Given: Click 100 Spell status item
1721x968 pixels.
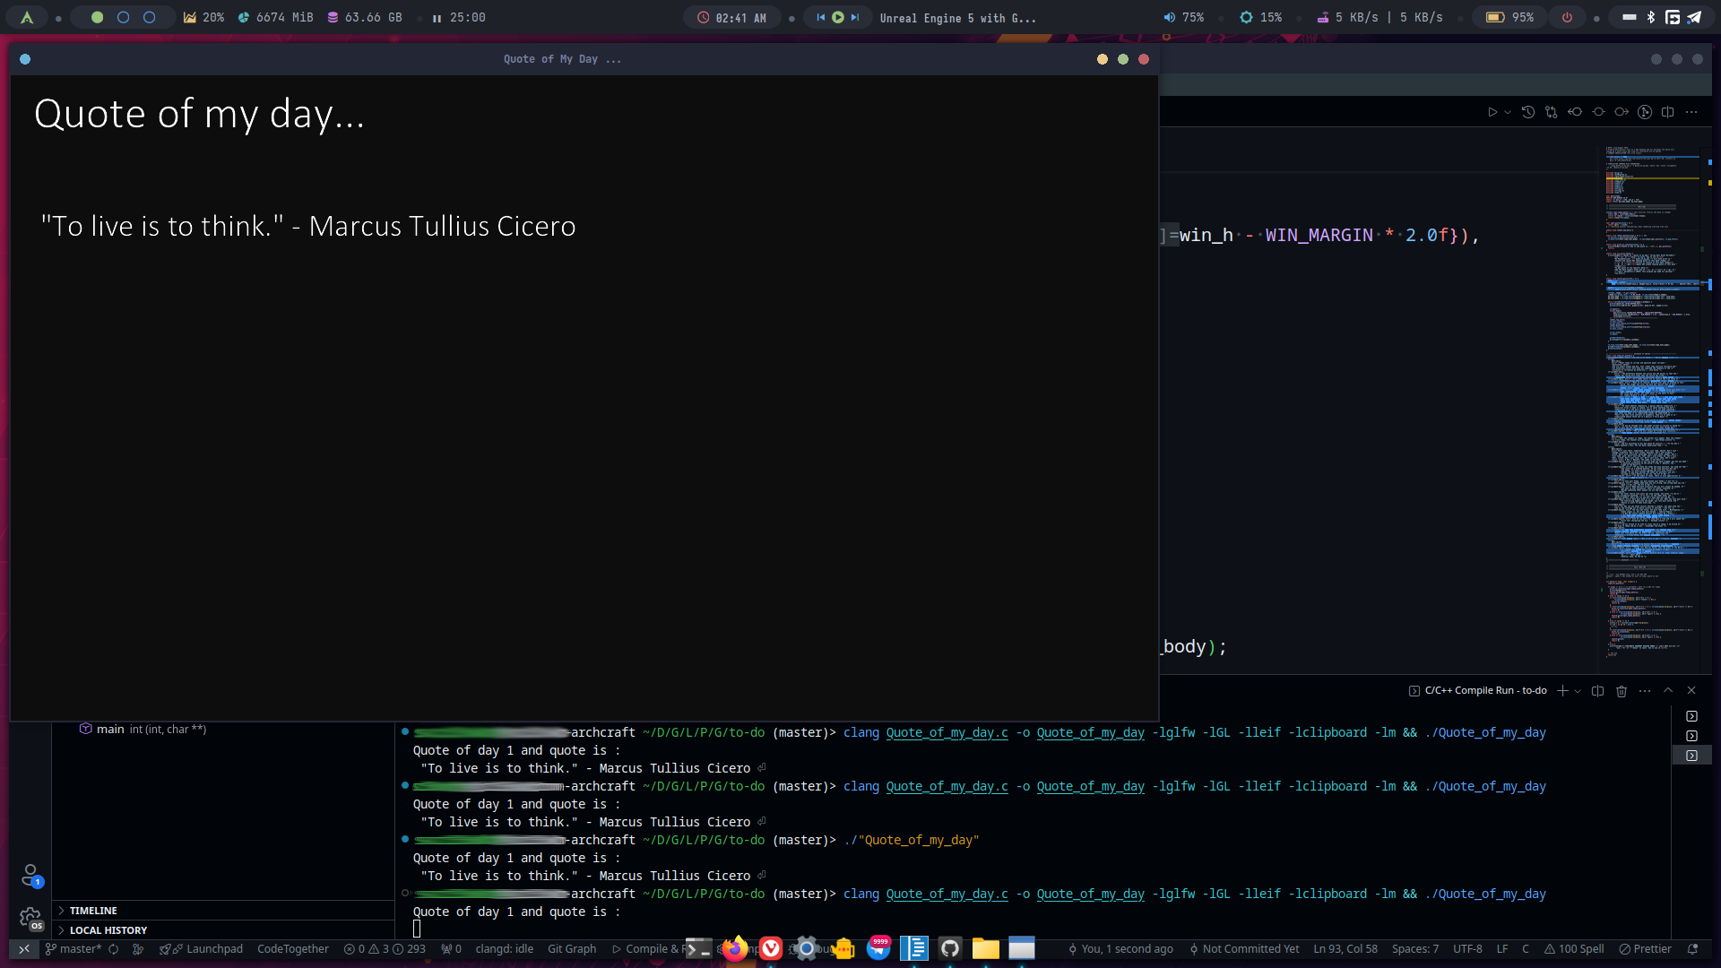Looking at the screenshot, I should click(x=1574, y=948).
